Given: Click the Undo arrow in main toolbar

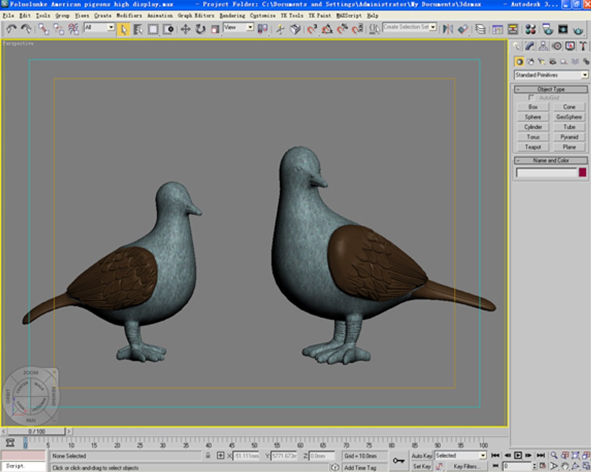Looking at the screenshot, I should click(11, 29).
